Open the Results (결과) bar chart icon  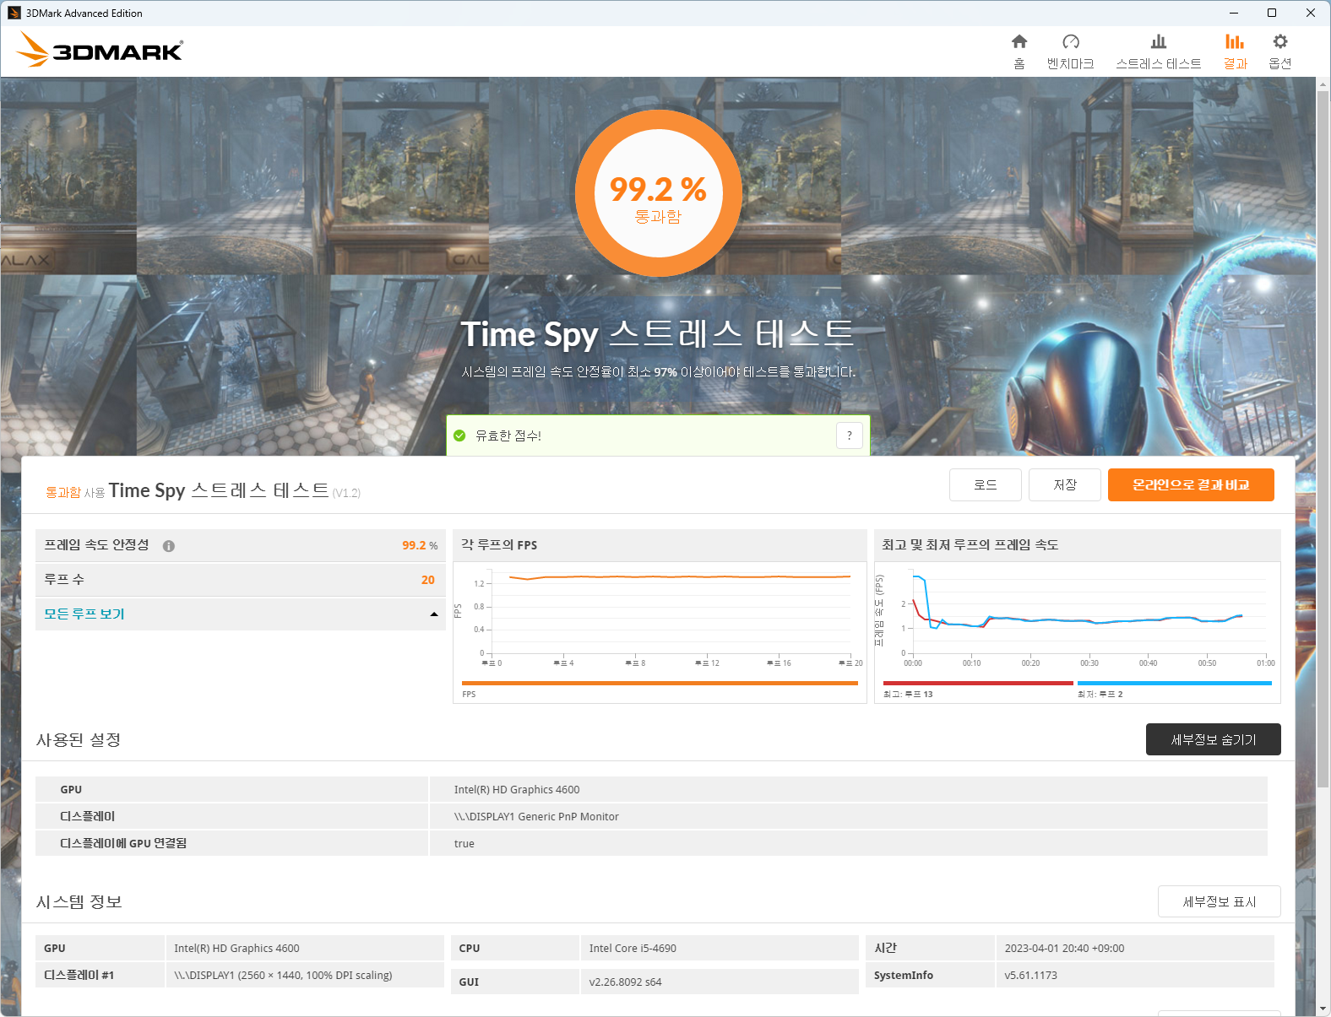point(1235,41)
